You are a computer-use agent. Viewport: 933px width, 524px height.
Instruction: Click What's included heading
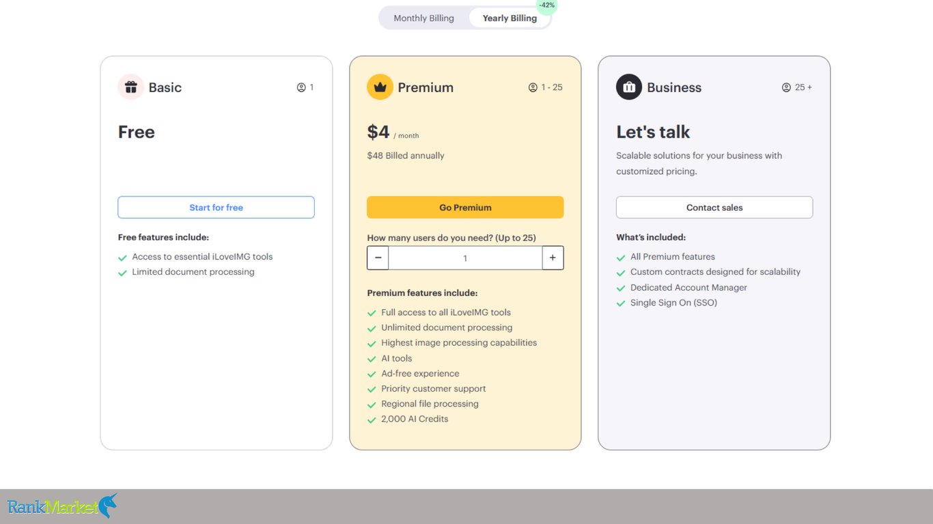tap(651, 237)
